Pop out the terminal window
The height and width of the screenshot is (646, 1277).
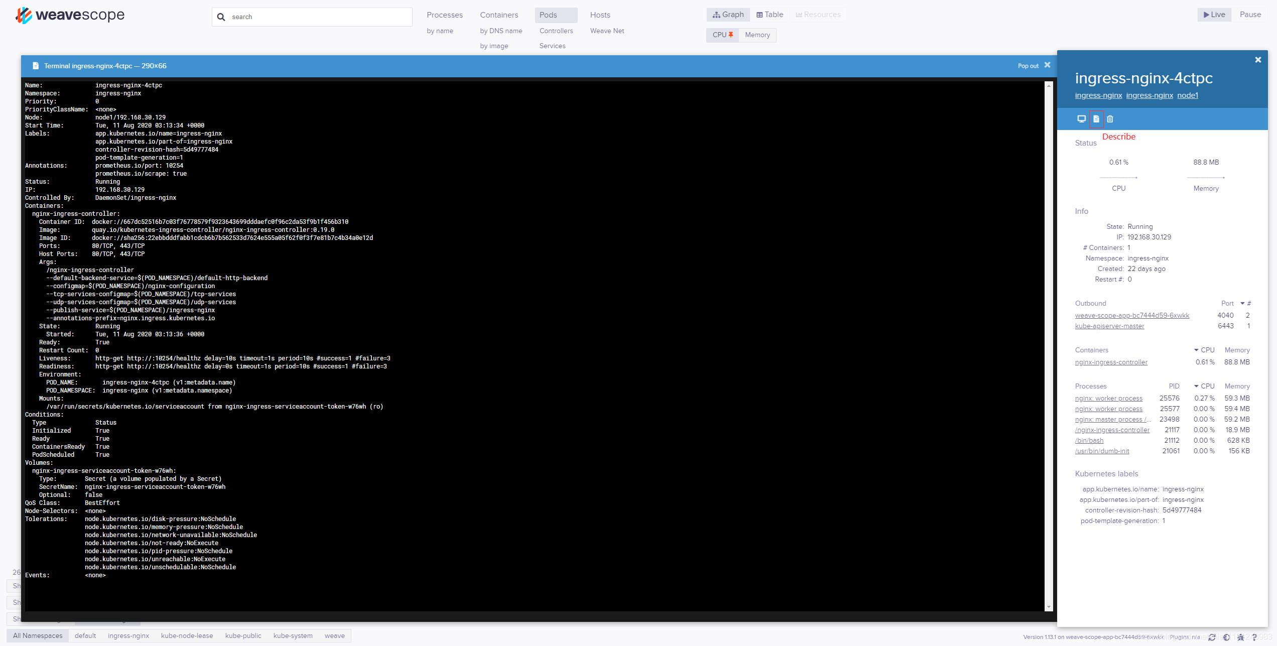1028,66
